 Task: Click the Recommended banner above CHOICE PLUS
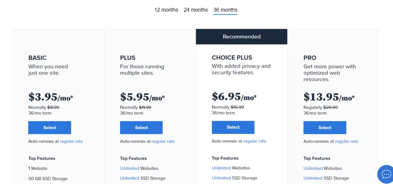tap(241, 37)
